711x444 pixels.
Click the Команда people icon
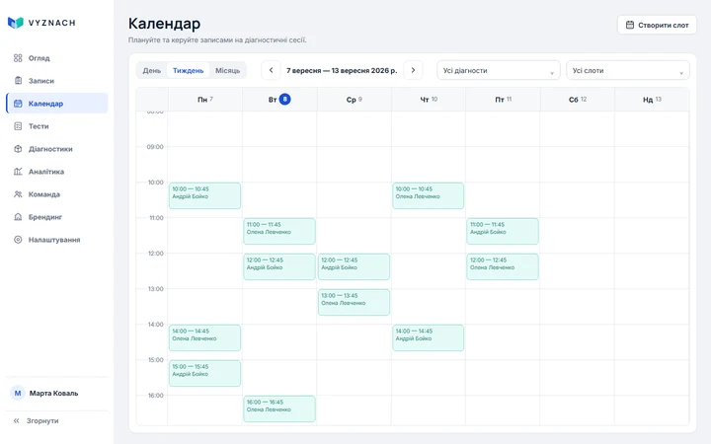click(x=18, y=194)
